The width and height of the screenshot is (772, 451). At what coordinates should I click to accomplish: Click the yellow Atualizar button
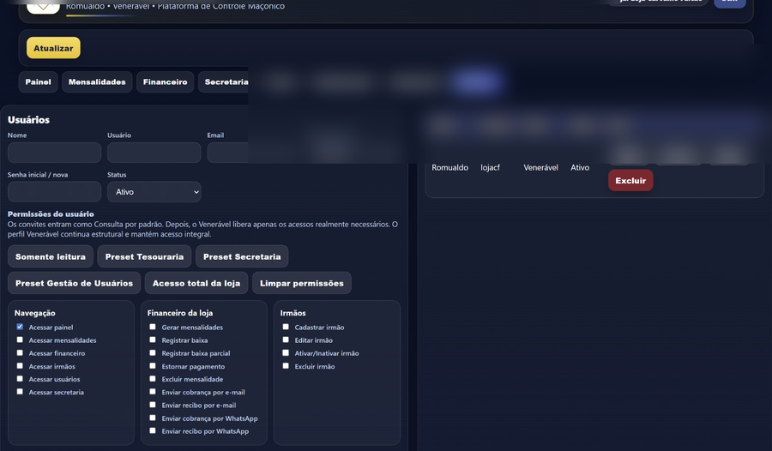[x=53, y=48]
